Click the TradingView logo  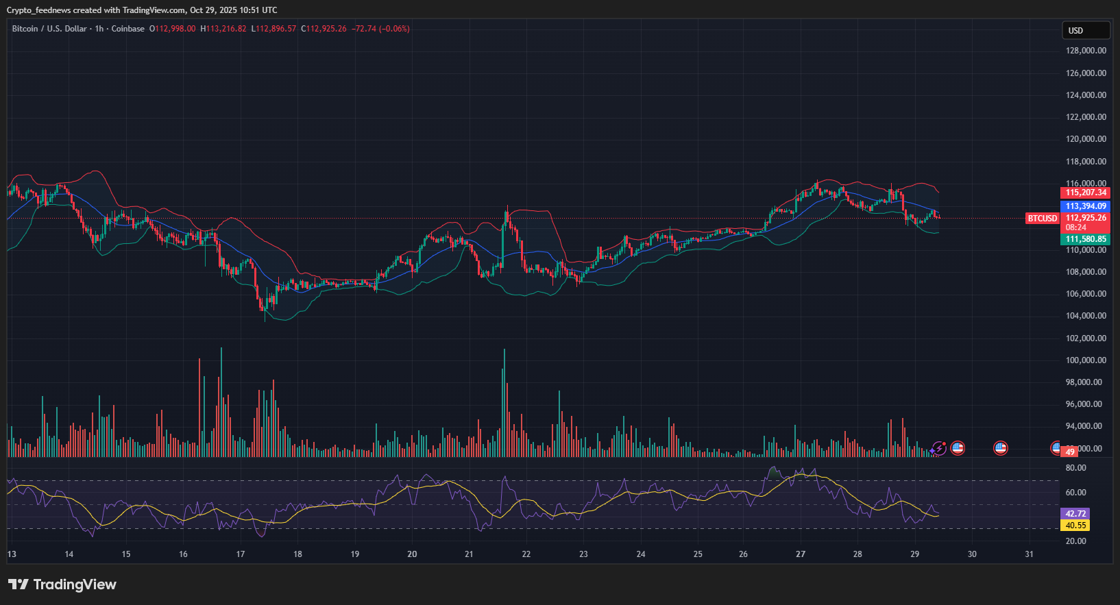tap(62, 584)
